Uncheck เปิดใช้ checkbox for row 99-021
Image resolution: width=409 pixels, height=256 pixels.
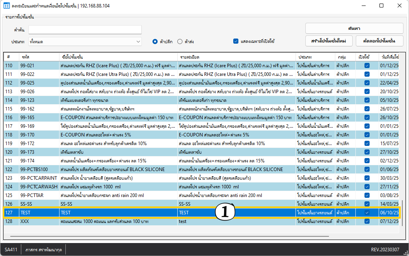pyautogui.click(x=367, y=66)
